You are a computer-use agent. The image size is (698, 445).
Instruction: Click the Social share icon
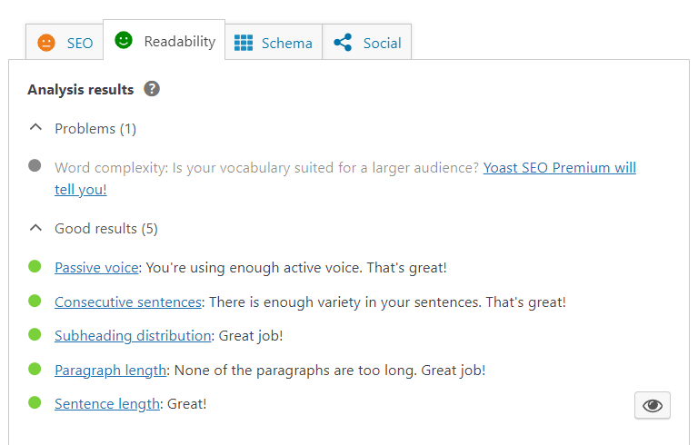tap(343, 43)
